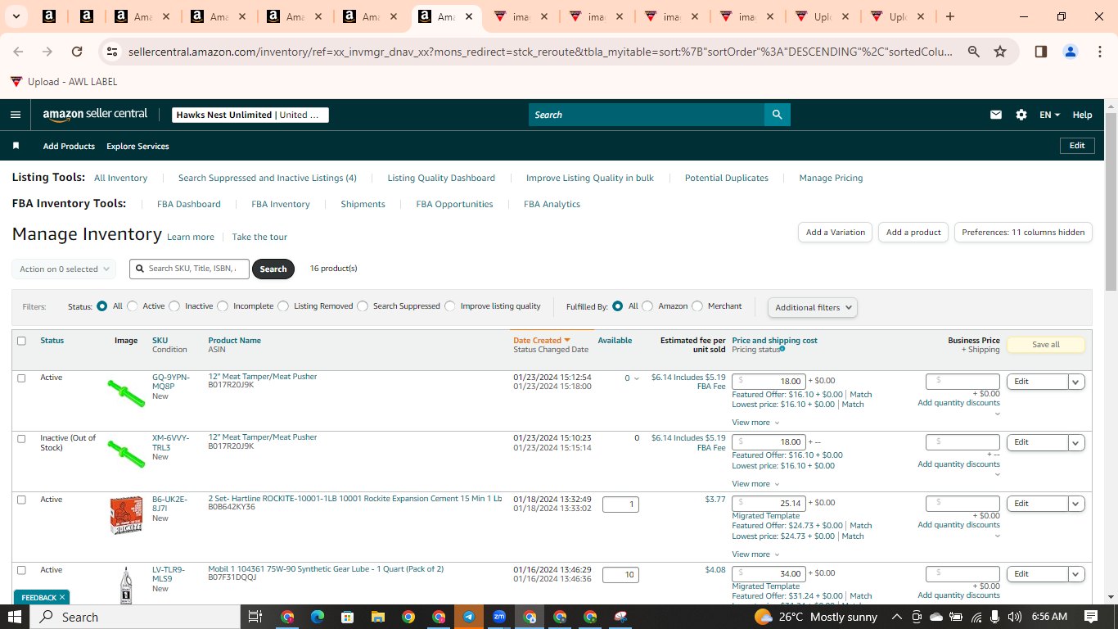The width and height of the screenshot is (1118, 629).
Task: Open Preferences: 11 columns hidden
Action: pyautogui.click(x=1023, y=233)
